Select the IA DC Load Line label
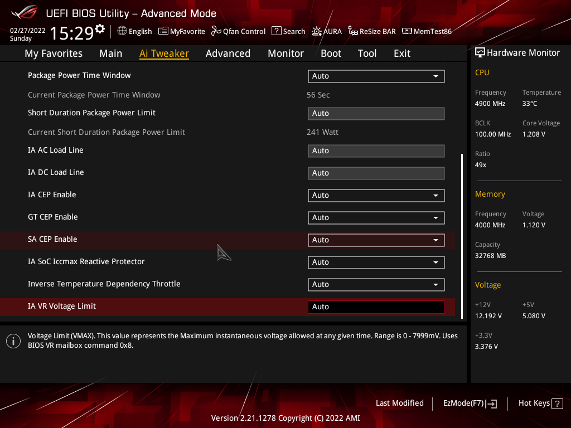 point(56,173)
